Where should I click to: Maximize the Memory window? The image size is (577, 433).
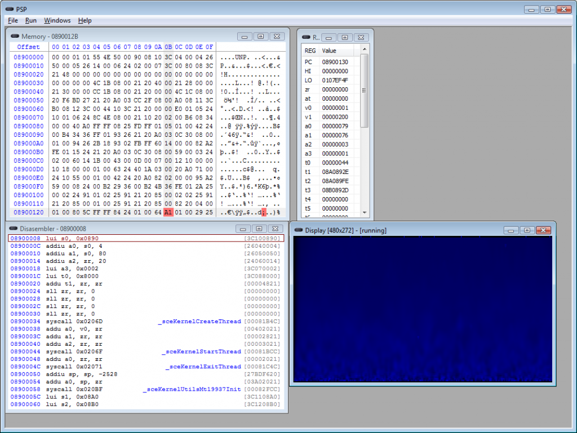(x=260, y=37)
